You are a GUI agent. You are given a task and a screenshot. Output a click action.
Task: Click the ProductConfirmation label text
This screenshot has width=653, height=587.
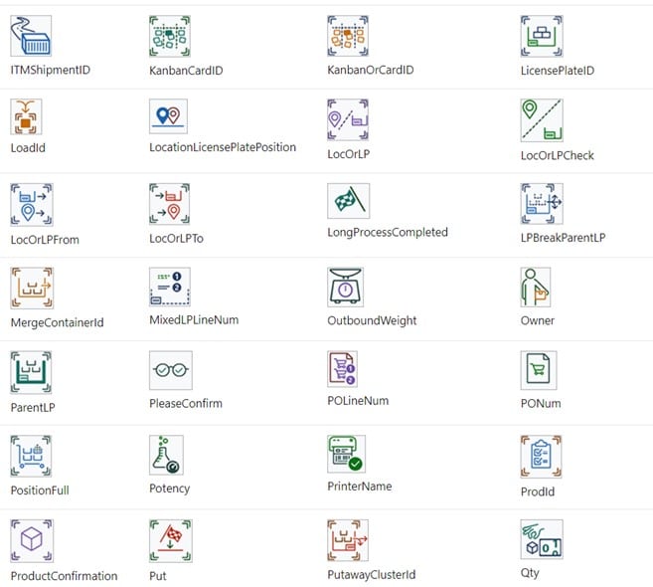64,576
